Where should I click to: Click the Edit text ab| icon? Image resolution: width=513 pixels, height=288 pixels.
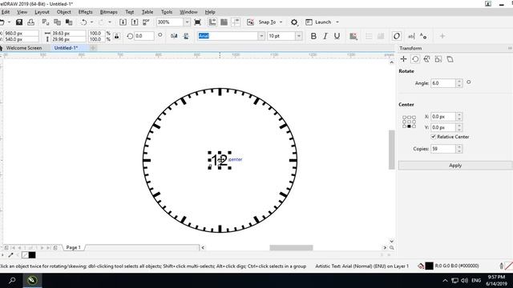coord(411,36)
